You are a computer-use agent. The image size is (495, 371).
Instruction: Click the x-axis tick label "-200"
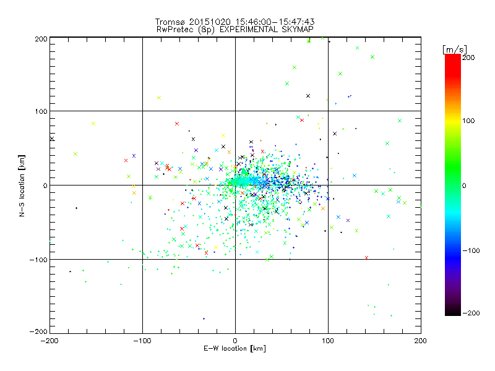click(x=49, y=341)
